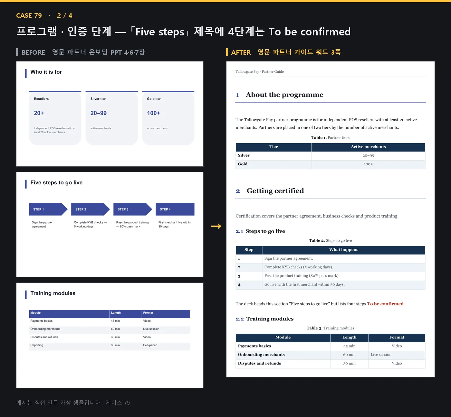This screenshot has width=451, height=417.
Task: Click the "Active merchants" column header
Action: pyautogui.click(x=368, y=147)
